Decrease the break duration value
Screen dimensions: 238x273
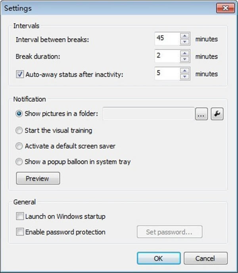coord(185,59)
